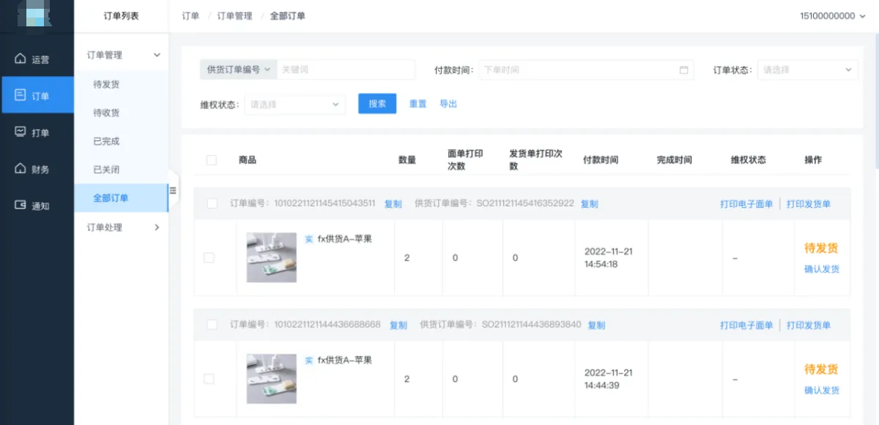This screenshot has height=425, width=879.
Task: Click 全部订单 breadcrumb item
Action: point(288,16)
